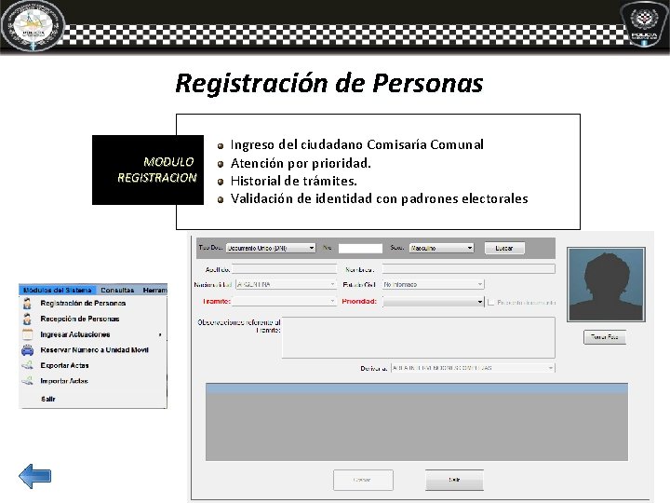Viewport: 670px width, 503px height.
Task: Open the Prioridad dropdown
Action: click(x=434, y=302)
